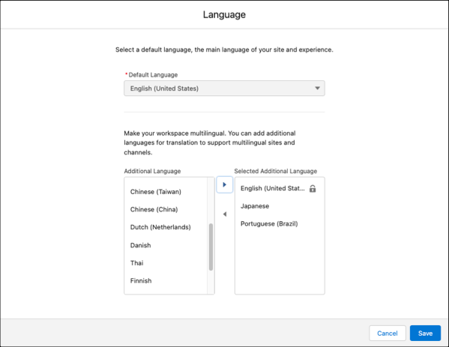
Task: Select Chinese (China) in the list
Action: point(154,209)
